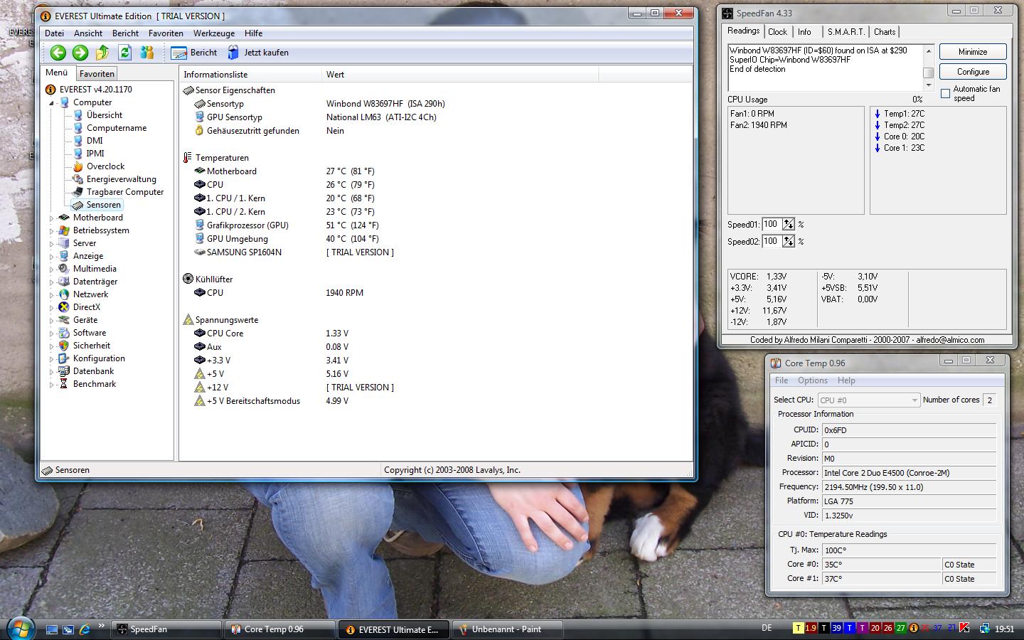The width and height of the screenshot is (1024, 640).
Task: Switch to Favoriten tab in side panel
Action: (97, 74)
